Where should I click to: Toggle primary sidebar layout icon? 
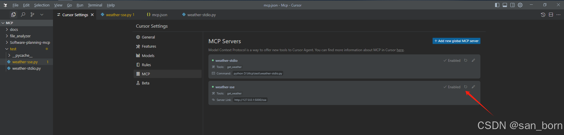(x=497, y=5)
